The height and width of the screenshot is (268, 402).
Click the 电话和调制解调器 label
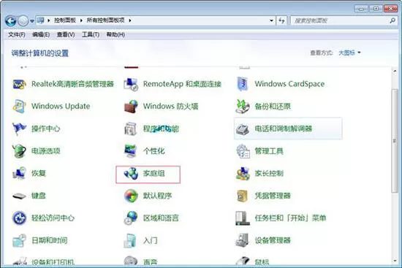(284, 129)
